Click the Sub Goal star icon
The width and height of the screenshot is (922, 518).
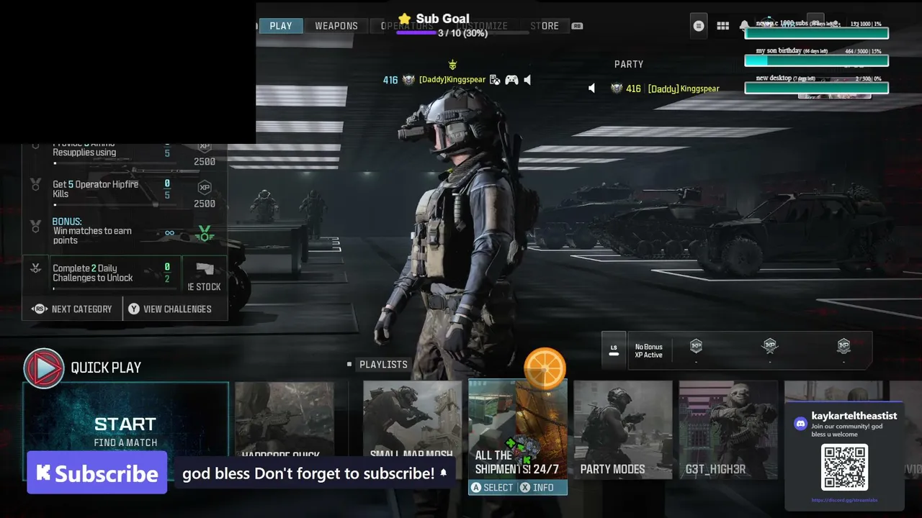point(404,19)
